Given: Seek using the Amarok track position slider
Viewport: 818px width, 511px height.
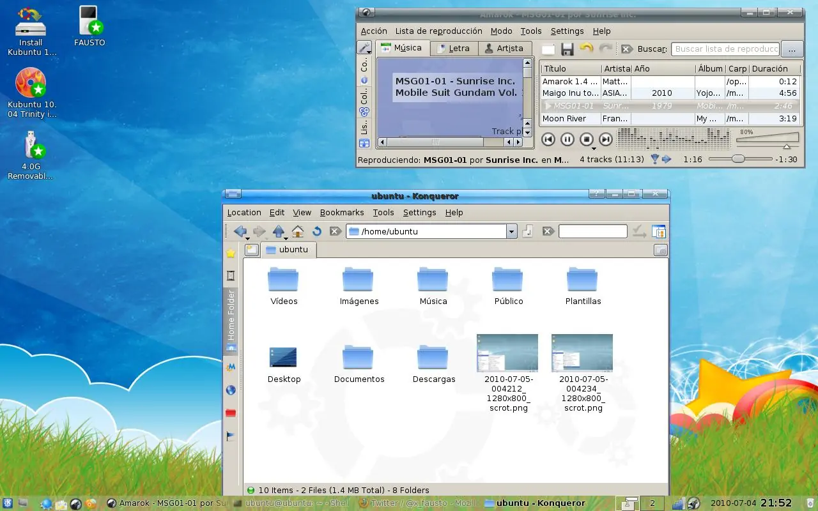Looking at the screenshot, I should 739,159.
